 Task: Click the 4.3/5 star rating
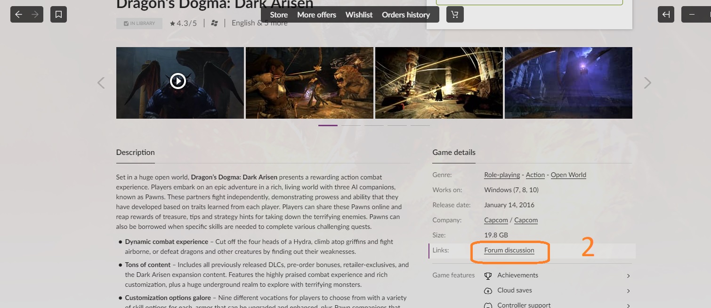point(184,23)
